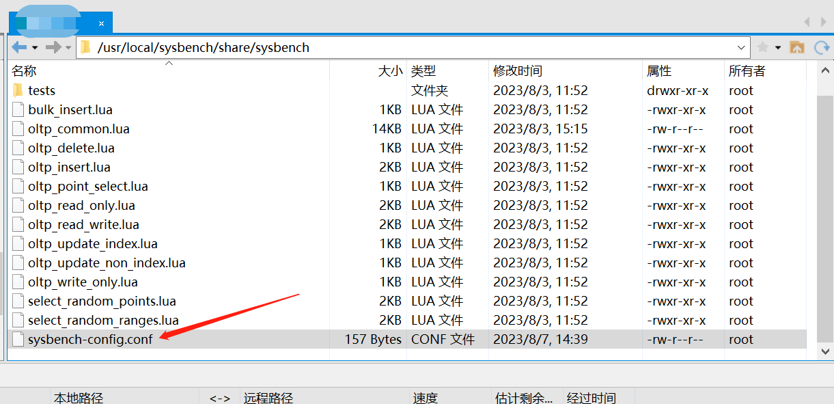Screen dimensions: 834x404
Task: Select the bulk_insert.lua file
Action: point(70,109)
